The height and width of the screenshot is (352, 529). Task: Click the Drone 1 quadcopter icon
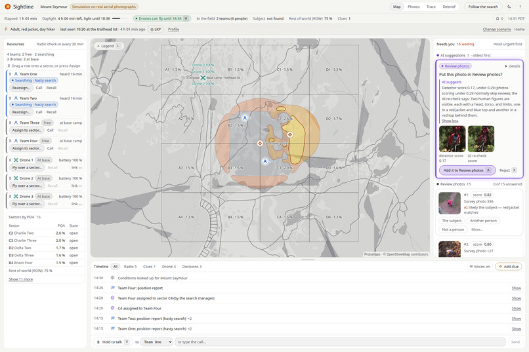click(16, 160)
